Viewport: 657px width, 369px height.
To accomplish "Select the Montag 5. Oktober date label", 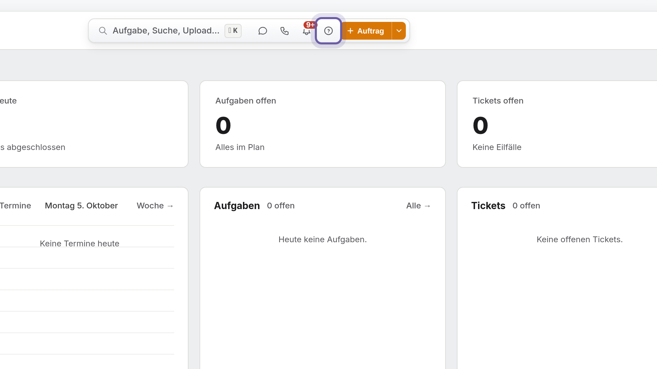I will point(81,206).
